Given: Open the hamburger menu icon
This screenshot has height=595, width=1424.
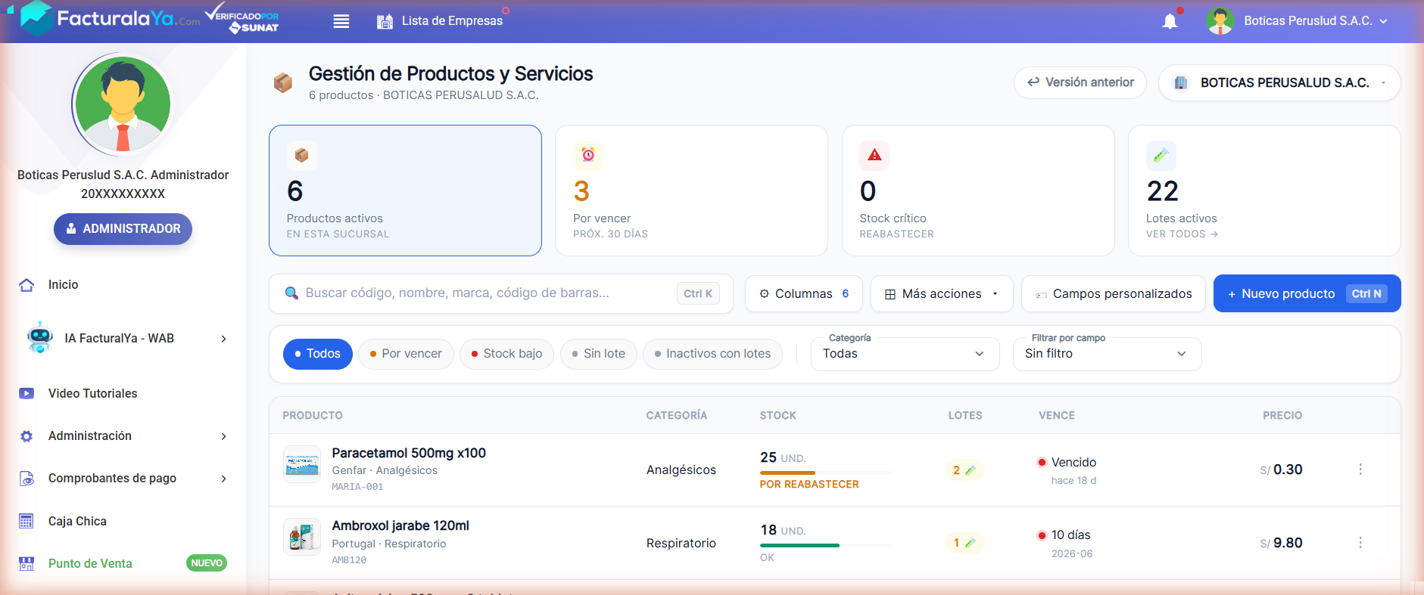Looking at the screenshot, I should [341, 21].
